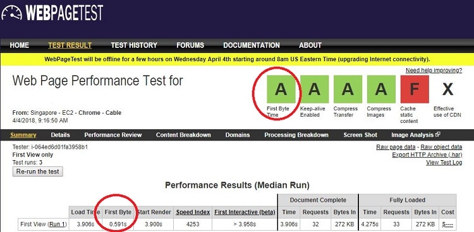This screenshot has height=232, width=474.
Task: Open the View Test Log link
Action: 444,163
